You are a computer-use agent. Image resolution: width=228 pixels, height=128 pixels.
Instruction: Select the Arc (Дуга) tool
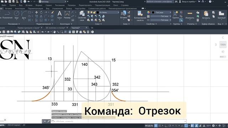(24, 15)
